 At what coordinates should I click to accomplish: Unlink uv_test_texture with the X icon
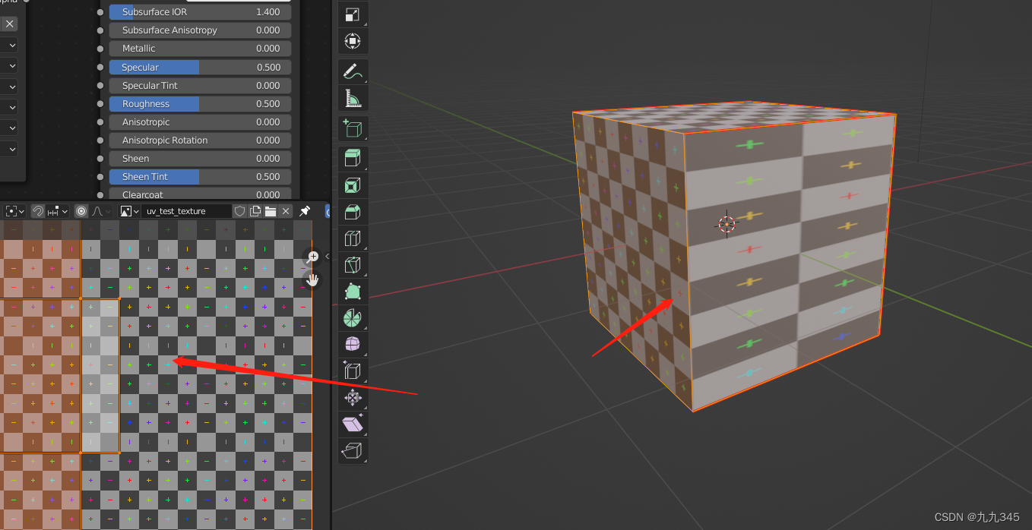286,211
